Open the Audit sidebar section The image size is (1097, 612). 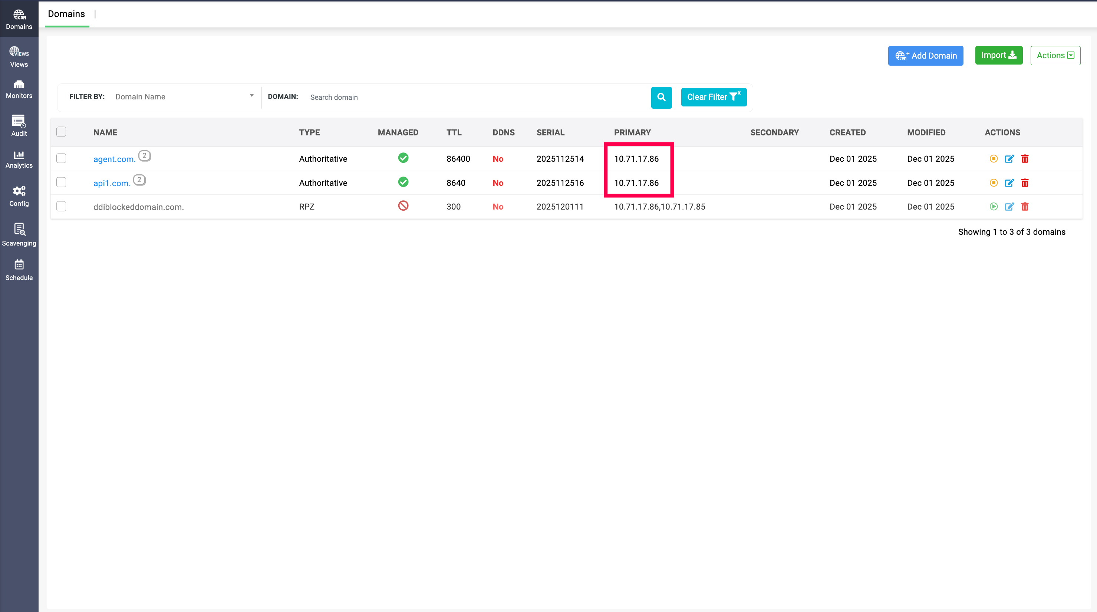pos(19,125)
